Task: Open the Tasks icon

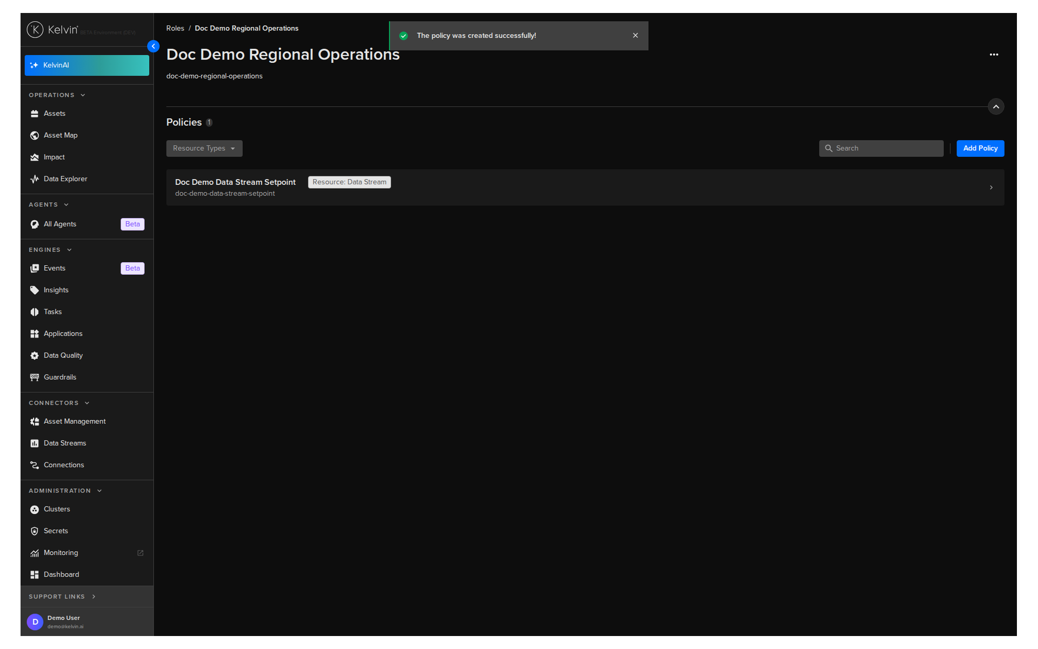Action: (35, 312)
